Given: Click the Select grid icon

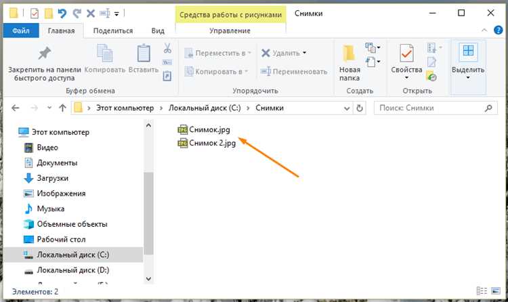Looking at the screenshot, I should 468,51.
